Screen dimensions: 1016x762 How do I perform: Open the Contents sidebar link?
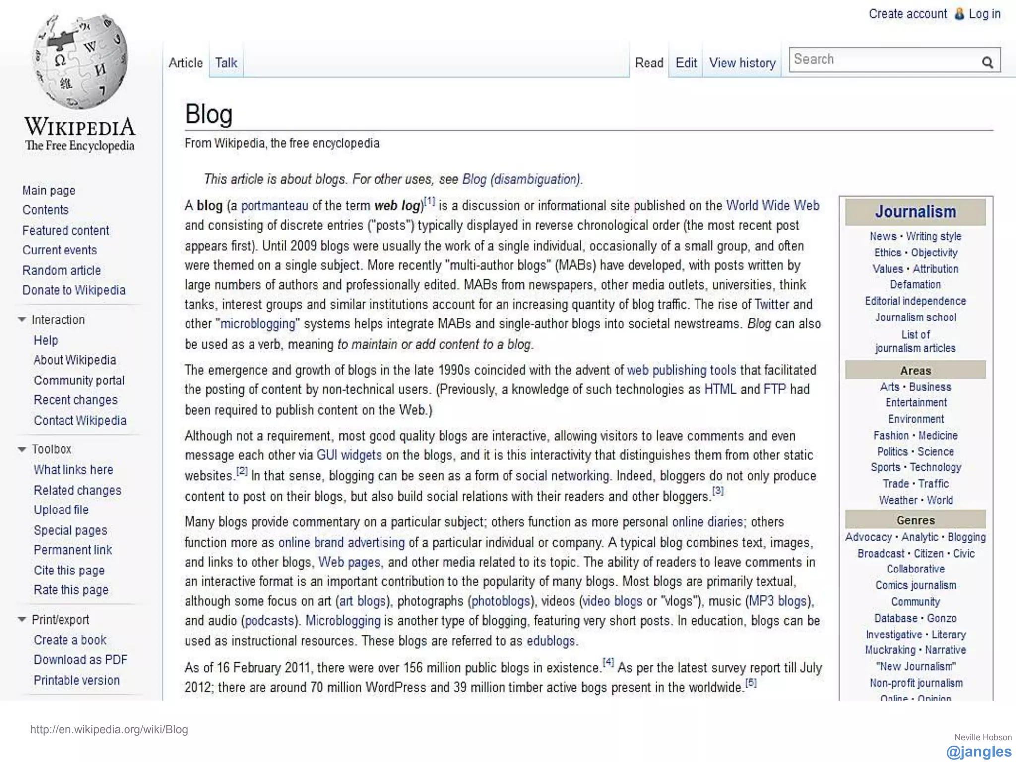point(46,210)
